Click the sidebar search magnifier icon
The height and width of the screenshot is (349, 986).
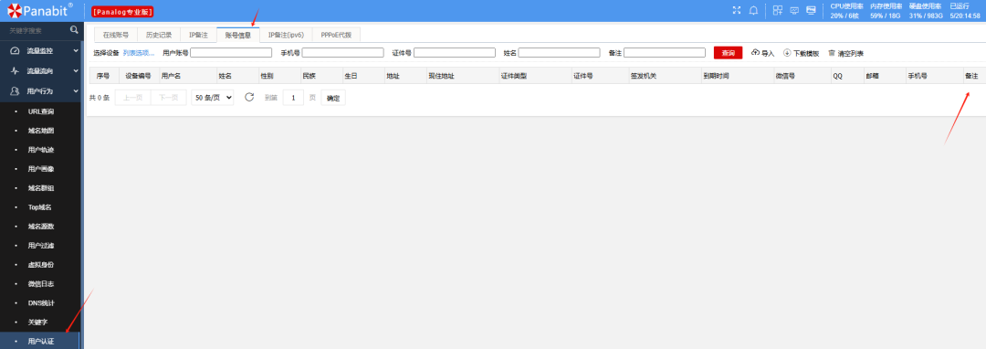coord(74,29)
